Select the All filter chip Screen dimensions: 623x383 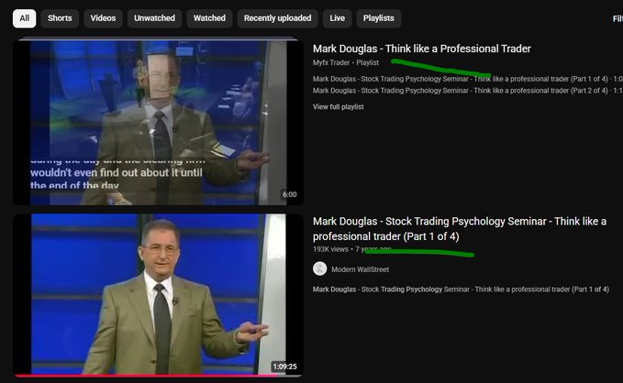click(x=24, y=18)
